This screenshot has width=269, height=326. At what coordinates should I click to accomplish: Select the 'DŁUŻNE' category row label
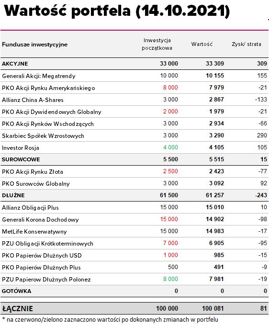13,195
